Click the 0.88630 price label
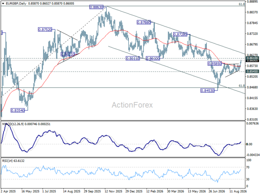This screenshot has height=195, width=260. 96,7
